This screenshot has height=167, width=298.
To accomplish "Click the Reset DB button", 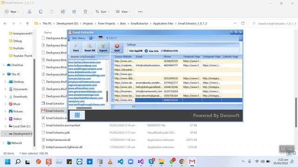I will pyautogui.click(x=89, y=47).
